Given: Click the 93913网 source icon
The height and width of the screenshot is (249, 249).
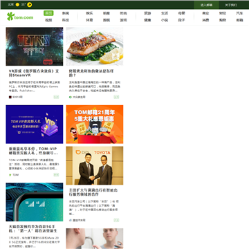Looking at the screenshot, I should coord(10,97).
